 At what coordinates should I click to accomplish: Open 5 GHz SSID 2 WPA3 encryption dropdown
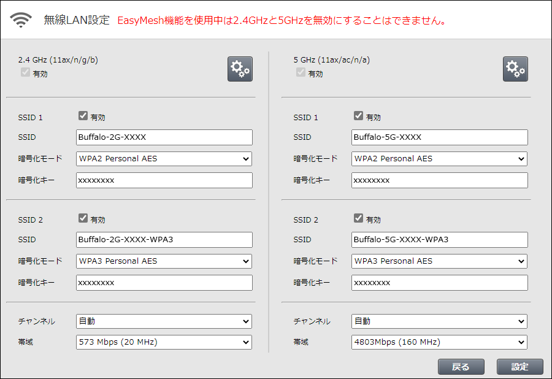pos(439,261)
